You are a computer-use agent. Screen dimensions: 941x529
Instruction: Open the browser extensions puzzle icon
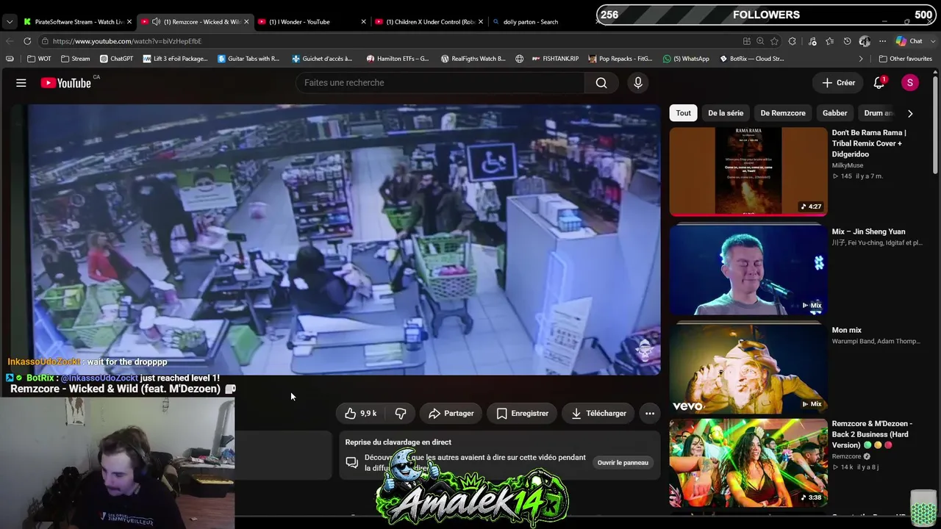pyautogui.click(x=792, y=41)
